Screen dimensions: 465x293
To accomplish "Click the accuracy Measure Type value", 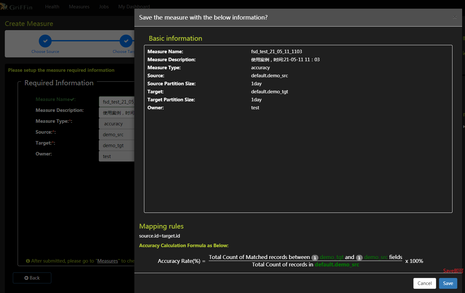I will click(260, 67).
